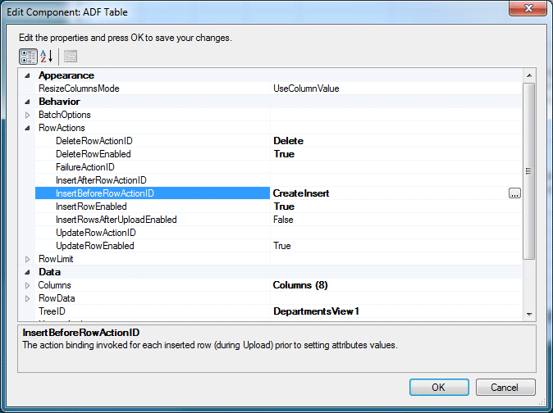This screenshot has width=553, height=413.
Task: Click the Columns (8) value
Action: [x=300, y=285]
